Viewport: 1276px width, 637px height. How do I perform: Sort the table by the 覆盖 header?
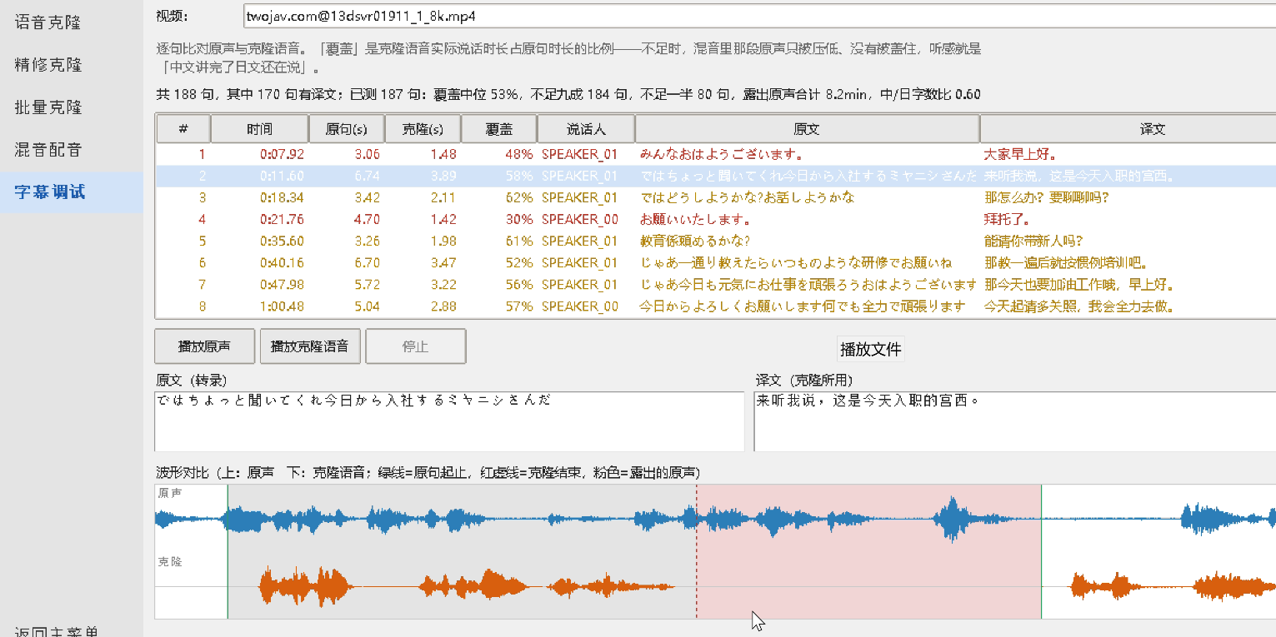click(x=499, y=129)
